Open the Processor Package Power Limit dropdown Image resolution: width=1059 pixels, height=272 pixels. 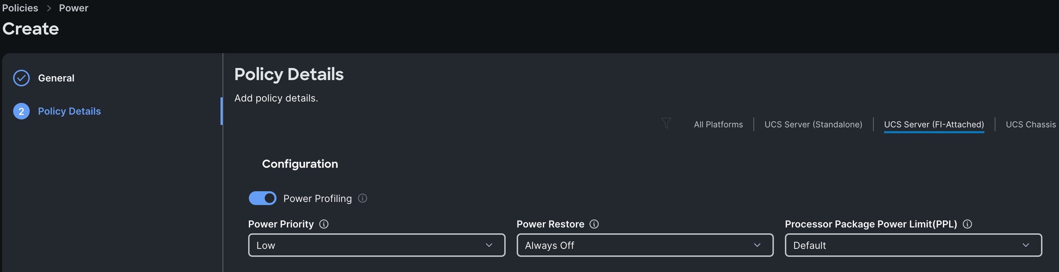[913, 245]
